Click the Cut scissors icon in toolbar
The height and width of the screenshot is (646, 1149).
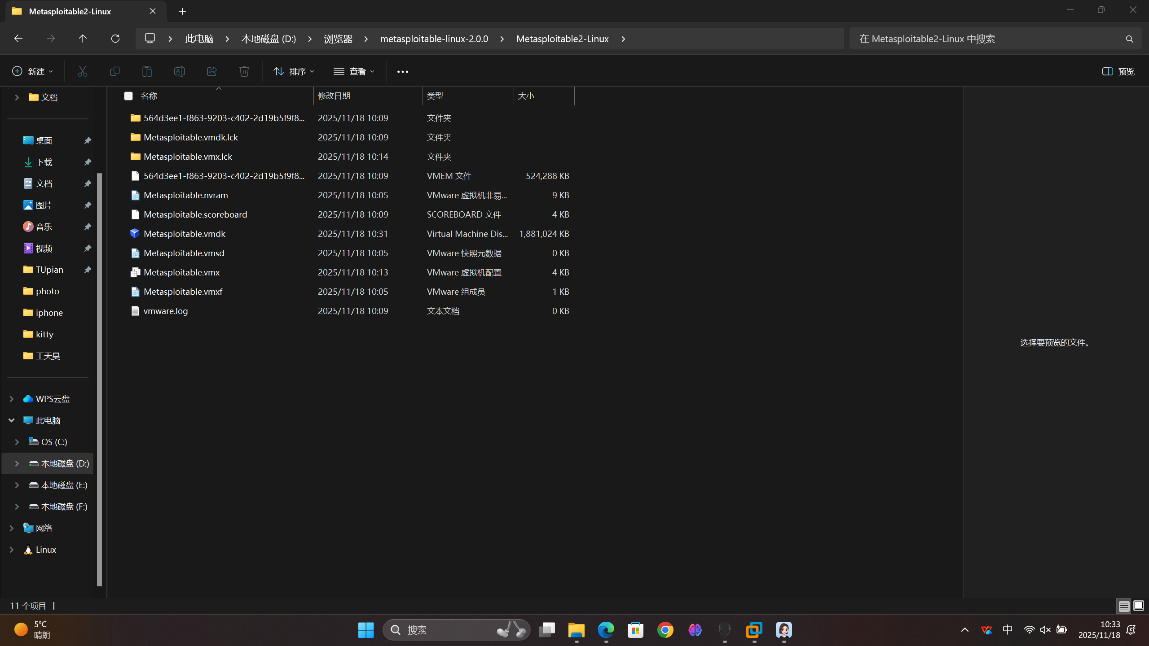(x=82, y=71)
